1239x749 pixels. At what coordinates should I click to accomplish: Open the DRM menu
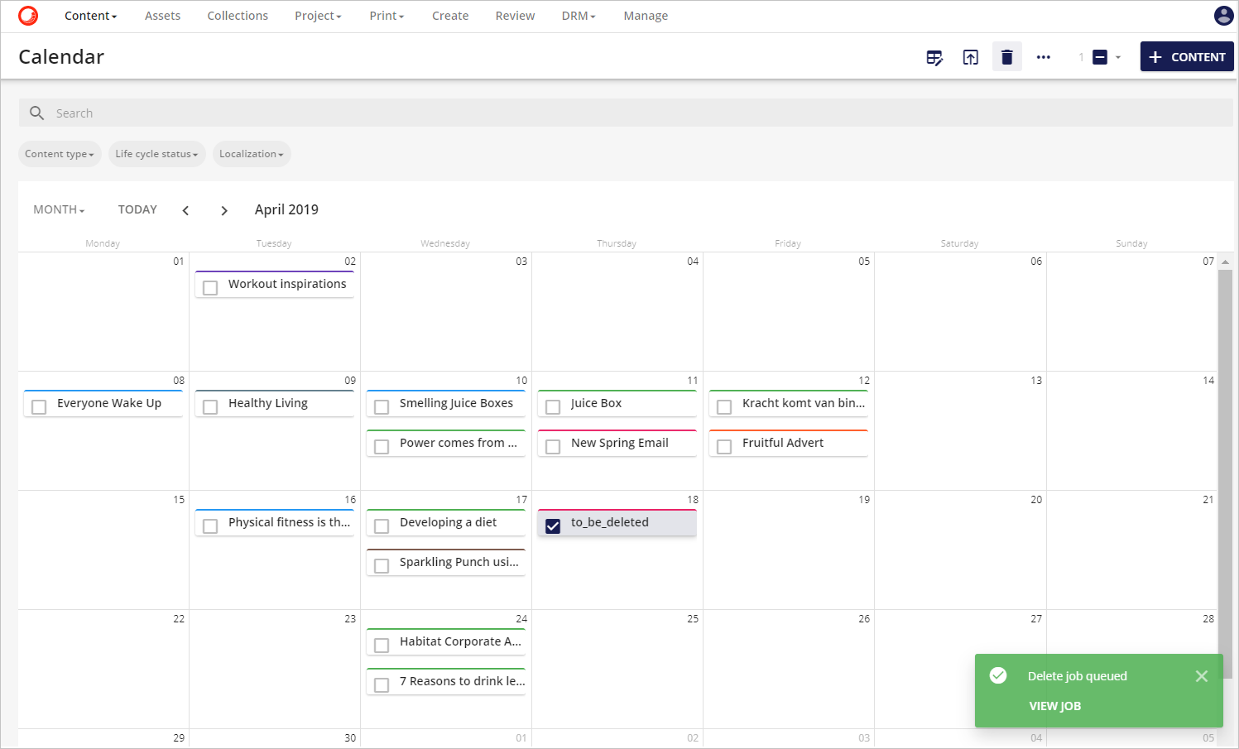click(578, 16)
